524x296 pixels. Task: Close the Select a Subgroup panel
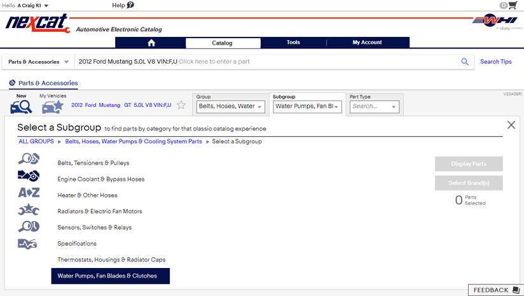coord(511,125)
